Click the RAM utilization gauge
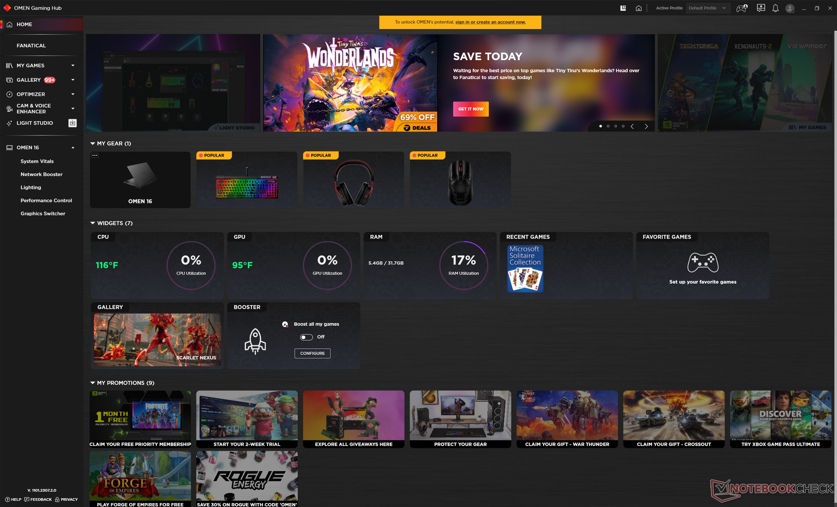This screenshot has width=837, height=507. 463,265
